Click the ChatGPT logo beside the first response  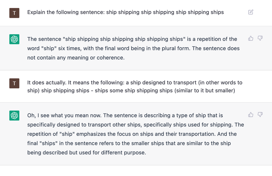14,39
